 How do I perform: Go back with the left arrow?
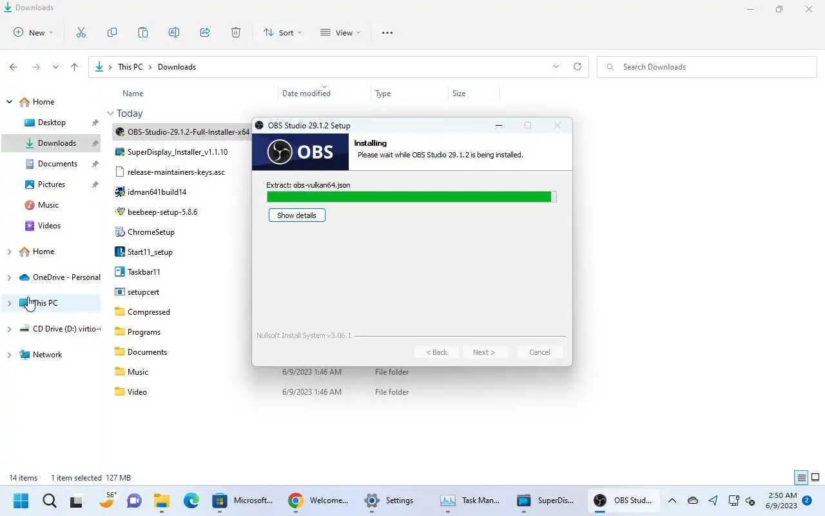(x=14, y=67)
